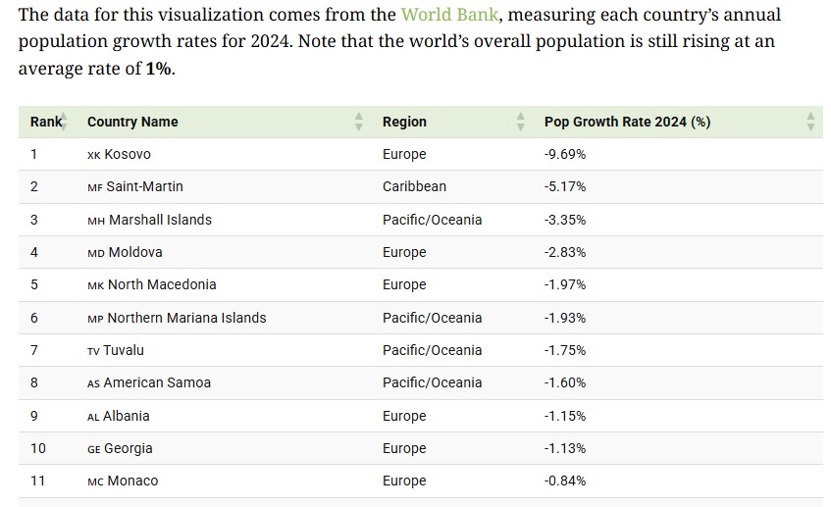Image resolution: width=831 pixels, height=507 pixels.
Task: Click Pop Growth Rate 2024 header
Action: click(627, 122)
